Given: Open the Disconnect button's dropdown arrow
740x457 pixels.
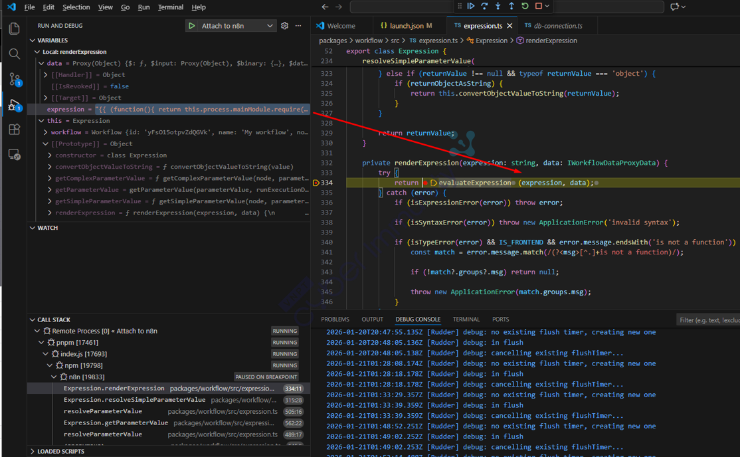Looking at the screenshot, I should click(x=547, y=6).
